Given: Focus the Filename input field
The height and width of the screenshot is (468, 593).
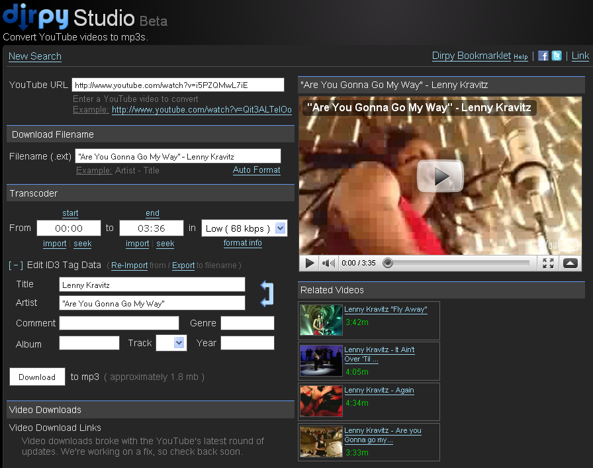Looking at the screenshot, I should tap(178, 156).
